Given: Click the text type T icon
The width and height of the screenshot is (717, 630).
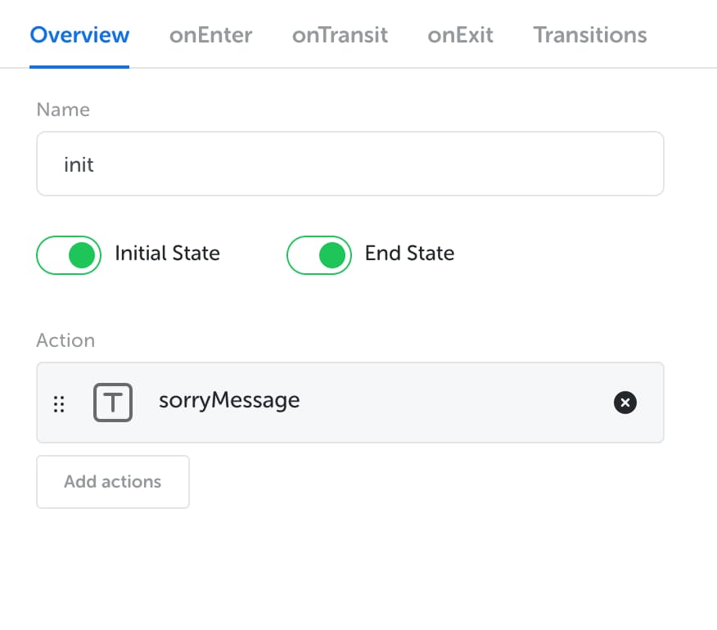Looking at the screenshot, I should point(113,403).
